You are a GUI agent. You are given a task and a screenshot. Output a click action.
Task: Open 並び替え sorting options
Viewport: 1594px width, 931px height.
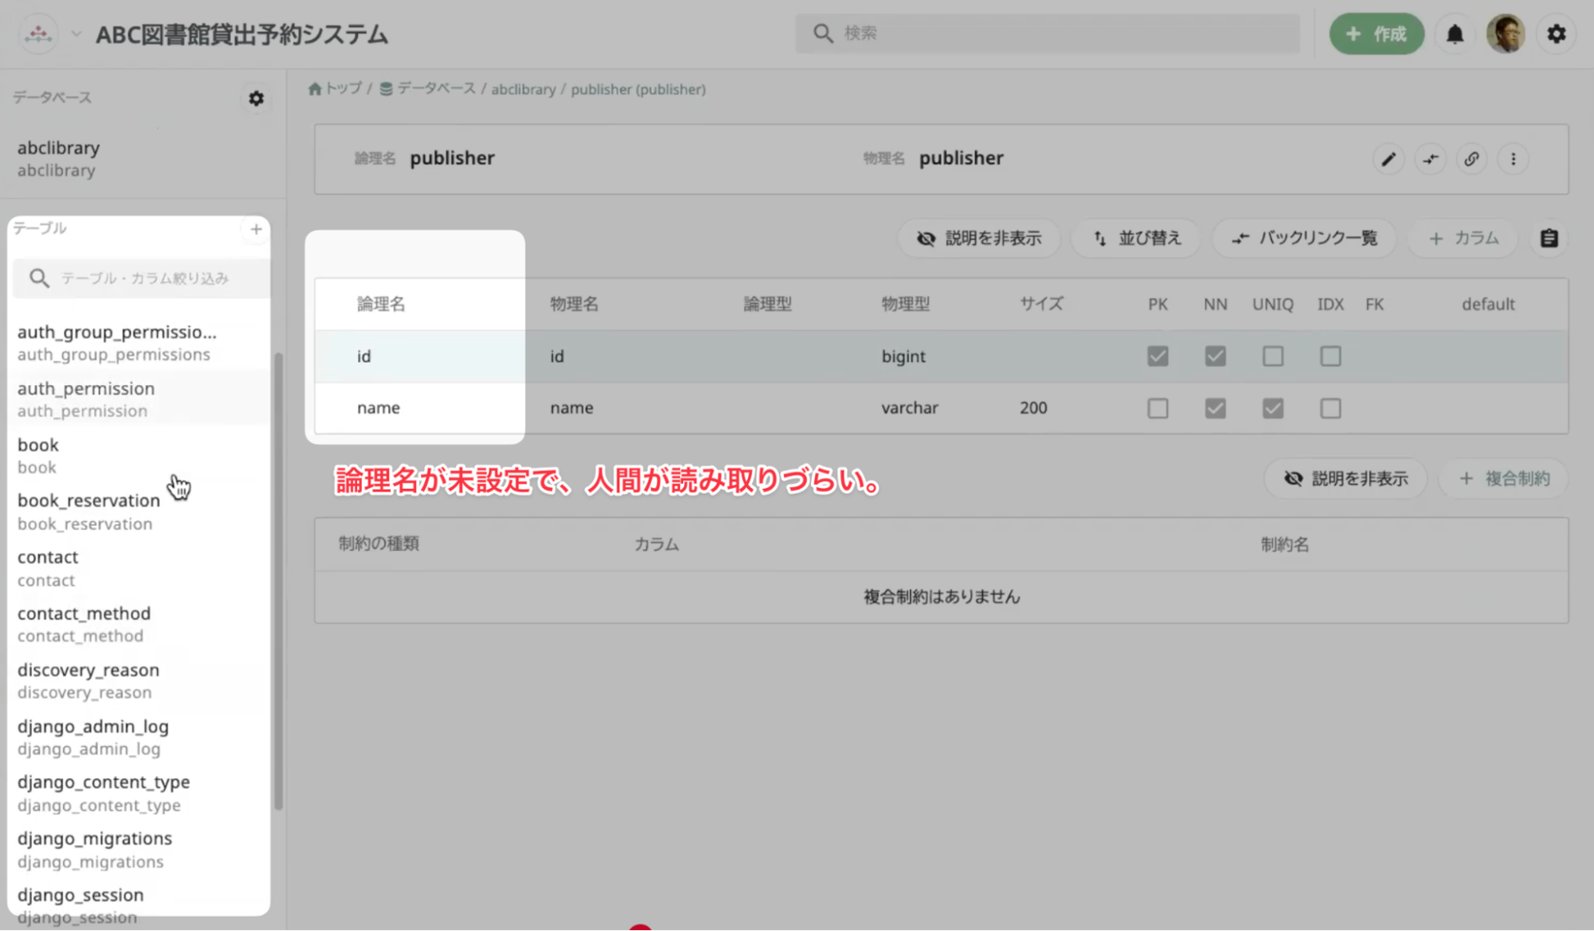coord(1135,238)
